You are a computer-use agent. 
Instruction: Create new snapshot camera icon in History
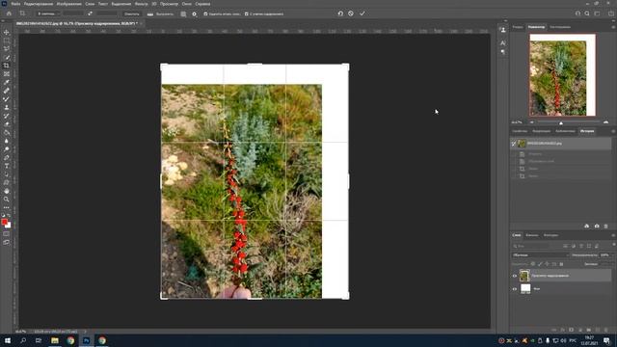pos(597,227)
